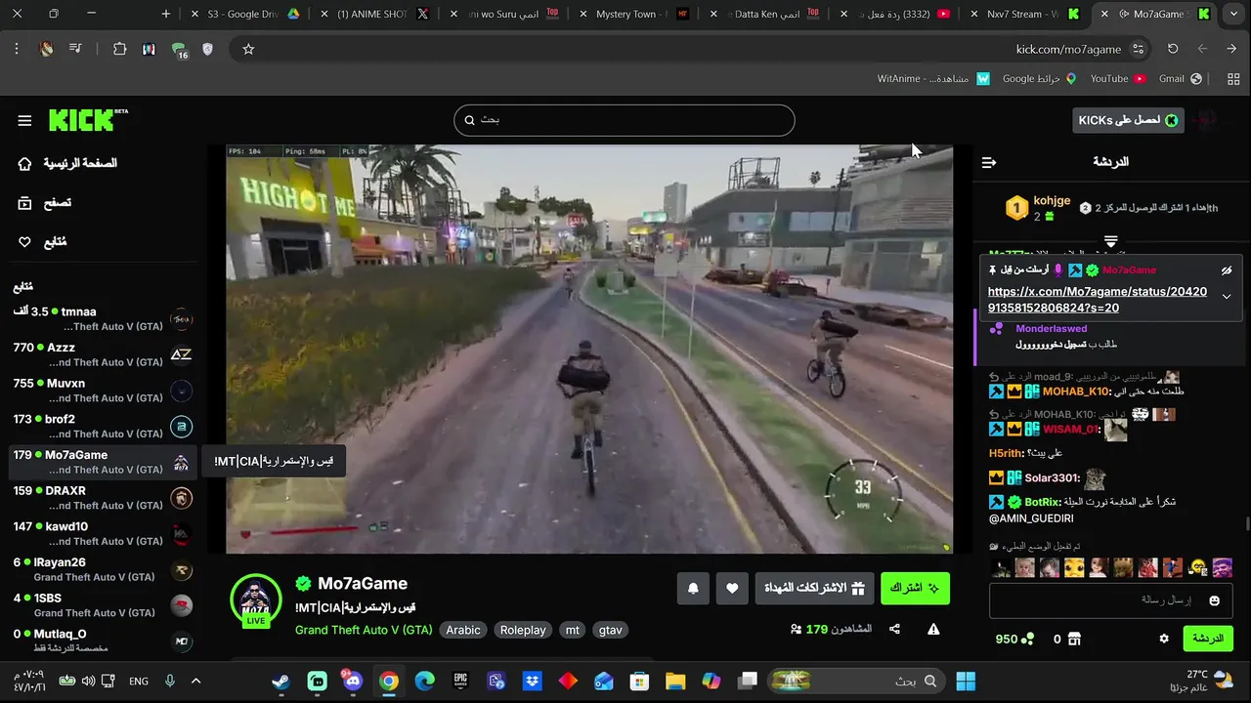The width and height of the screenshot is (1251, 703).
Task: Toggle the notification bell for Mo7aGame
Action: tap(693, 588)
